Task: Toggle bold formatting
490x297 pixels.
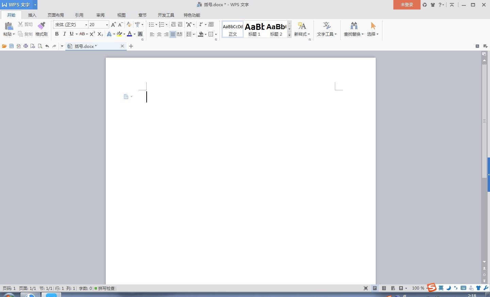Action: 57,34
